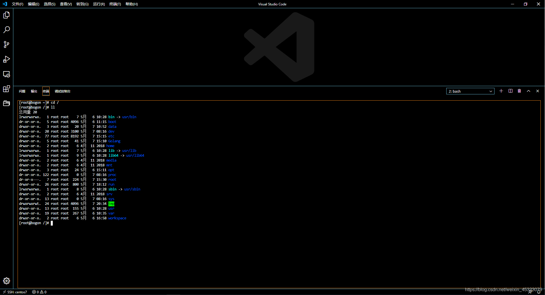This screenshot has height=295, width=545.
Task: Open the terminal selector dropdown '2: bash'
Action: (x=470, y=91)
